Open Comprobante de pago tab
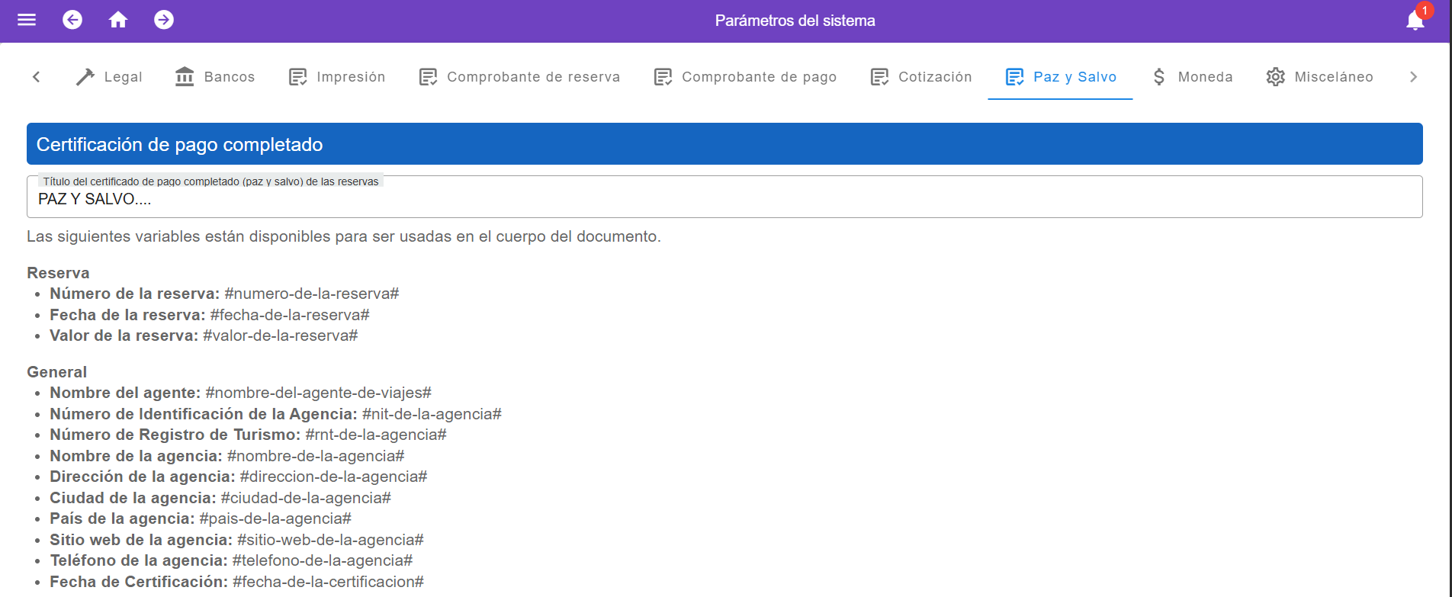Viewport: 1452px width, 597px height. coord(745,77)
